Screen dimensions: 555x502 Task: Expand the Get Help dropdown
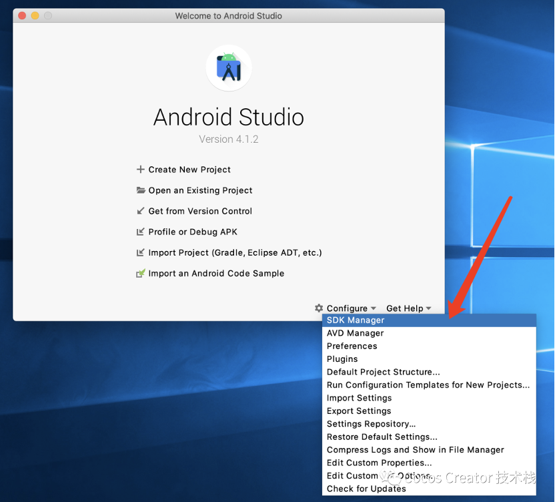(408, 308)
